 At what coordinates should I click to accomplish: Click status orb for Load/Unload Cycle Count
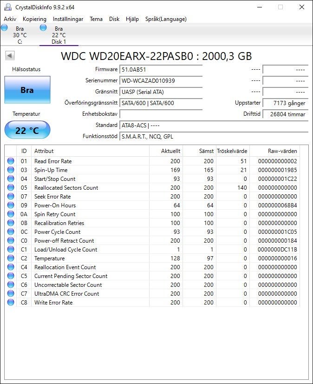pyautogui.click(x=11, y=249)
